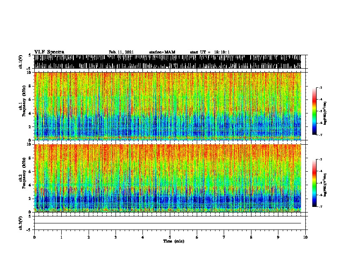Select the ch.1 color bar log(PSD) label

tap(325, 113)
